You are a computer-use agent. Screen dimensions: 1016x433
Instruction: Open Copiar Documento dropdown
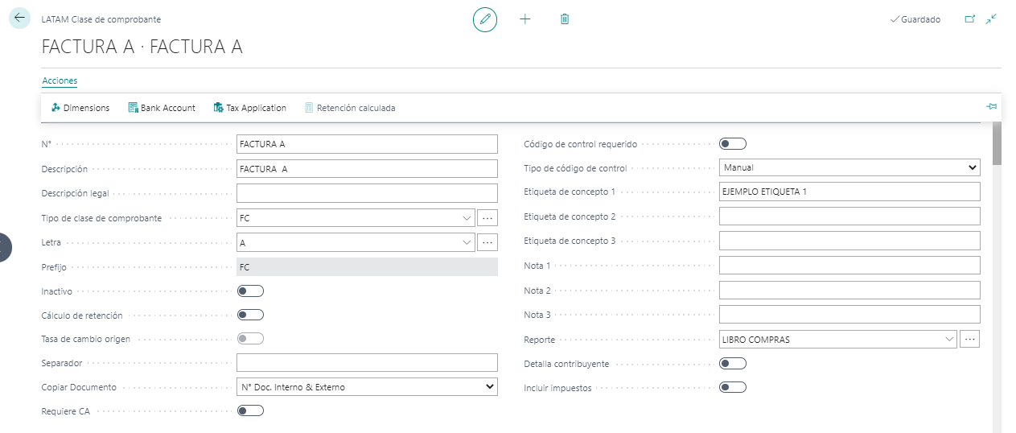(x=367, y=387)
